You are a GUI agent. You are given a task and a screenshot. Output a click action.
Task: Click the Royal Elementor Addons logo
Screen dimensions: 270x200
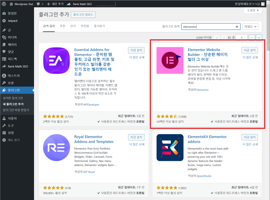pyautogui.click(x=56, y=148)
